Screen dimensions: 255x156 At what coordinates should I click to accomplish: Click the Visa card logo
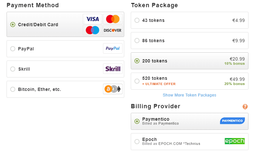point(93,19)
